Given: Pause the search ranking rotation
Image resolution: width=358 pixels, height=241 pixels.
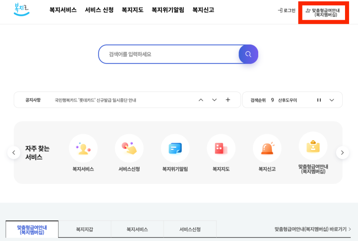Looking at the screenshot, I should point(319,100).
